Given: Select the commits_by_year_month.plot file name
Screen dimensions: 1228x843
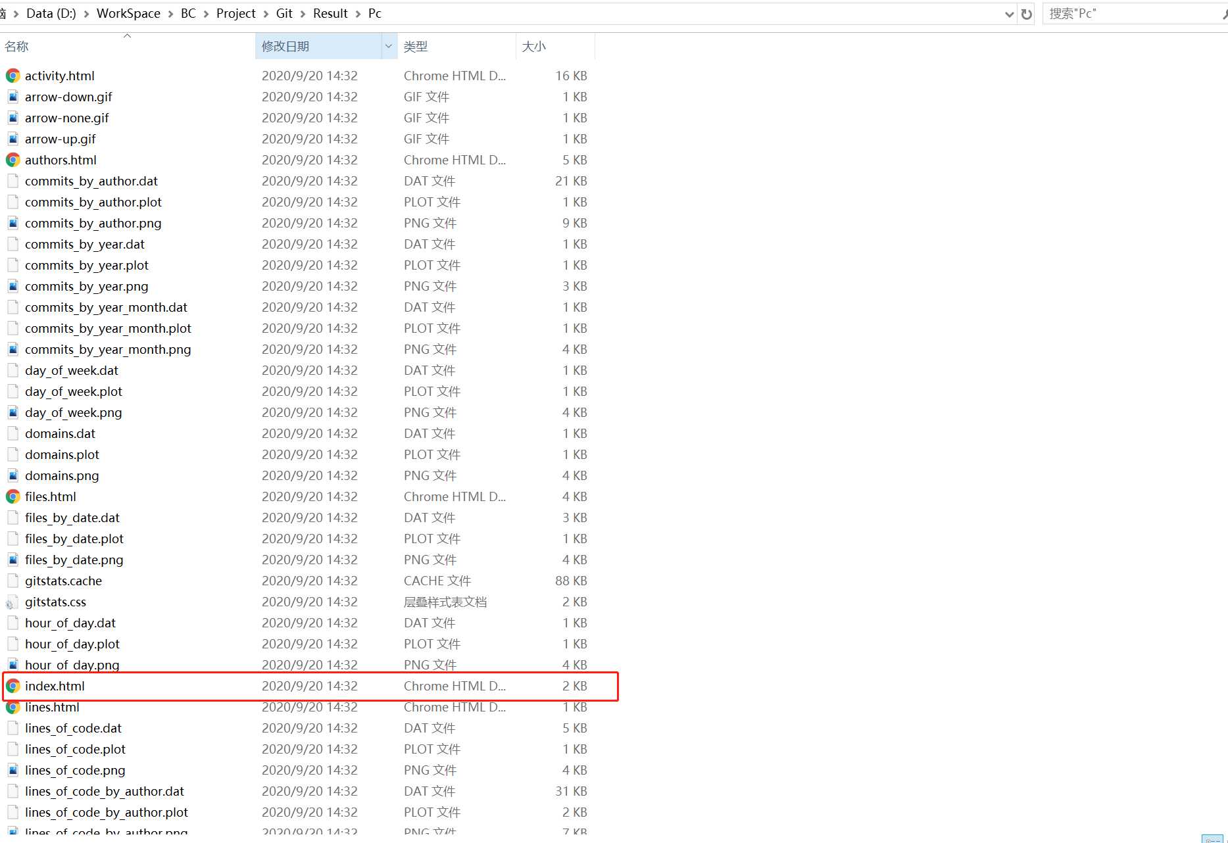Looking at the screenshot, I should [108, 328].
